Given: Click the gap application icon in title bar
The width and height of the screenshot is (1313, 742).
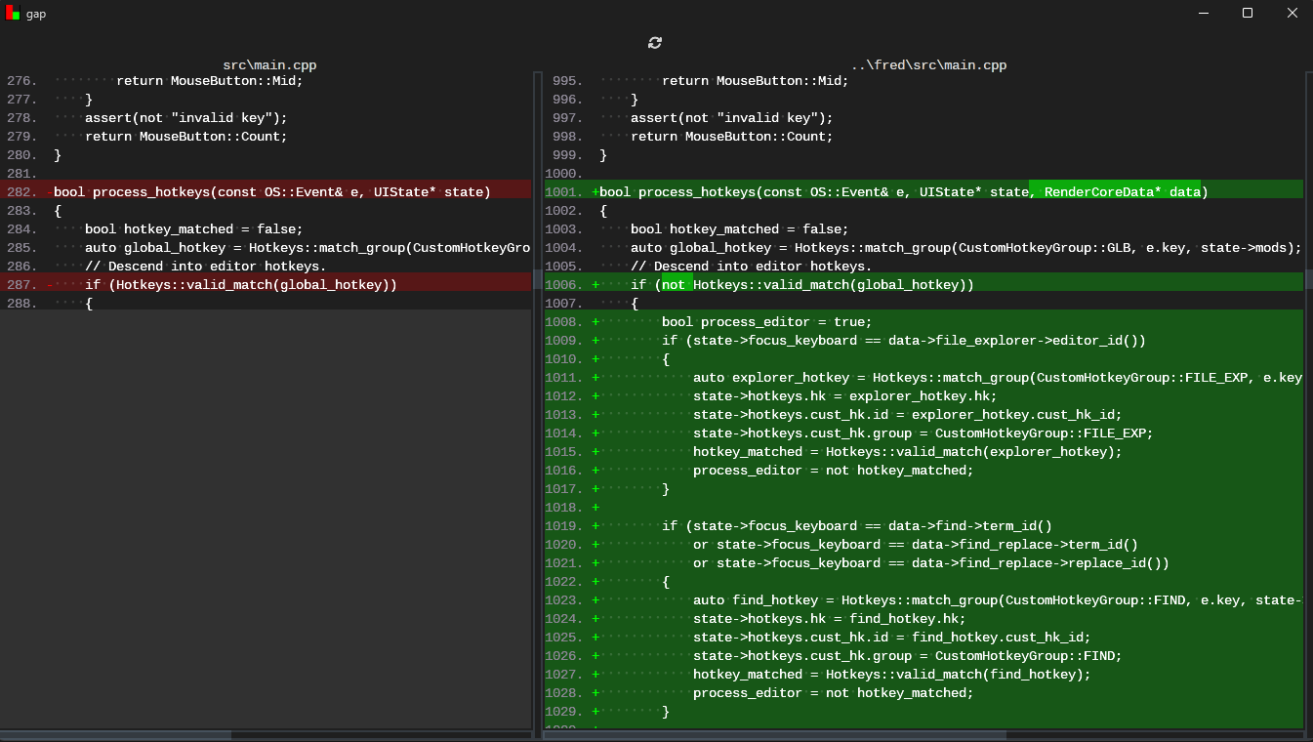Looking at the screenshot, I should click(13, 13).
